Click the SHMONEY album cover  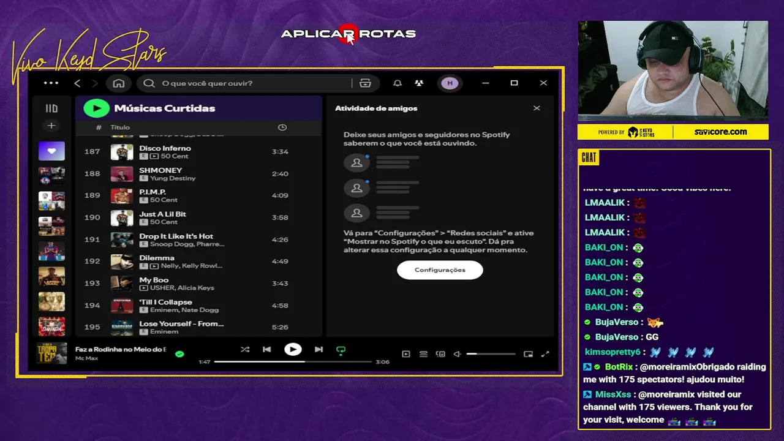pyautogui.click(x=122, y=174)
